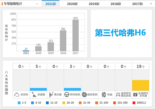Click the right arrow to show older years

pos(151,4)
